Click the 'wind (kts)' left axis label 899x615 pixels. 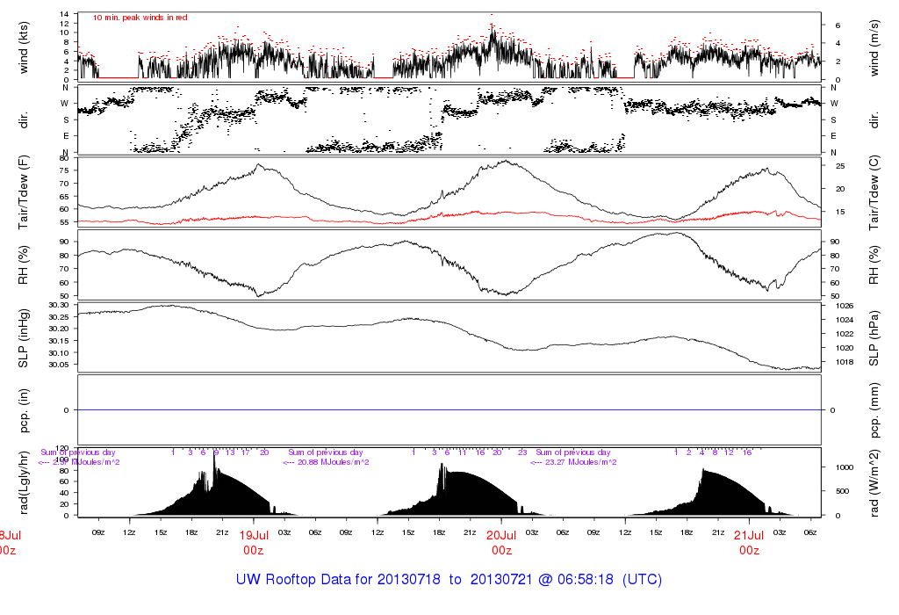tap(24, 47)
